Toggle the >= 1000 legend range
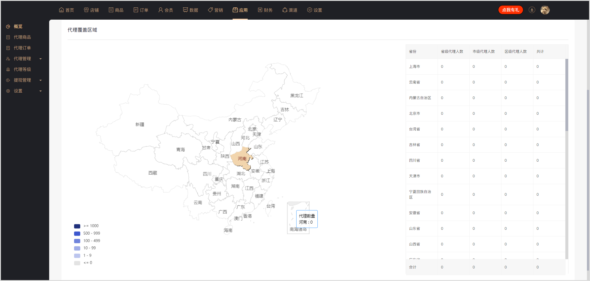This screenshot has height=281, width=590. pos(86,226)
